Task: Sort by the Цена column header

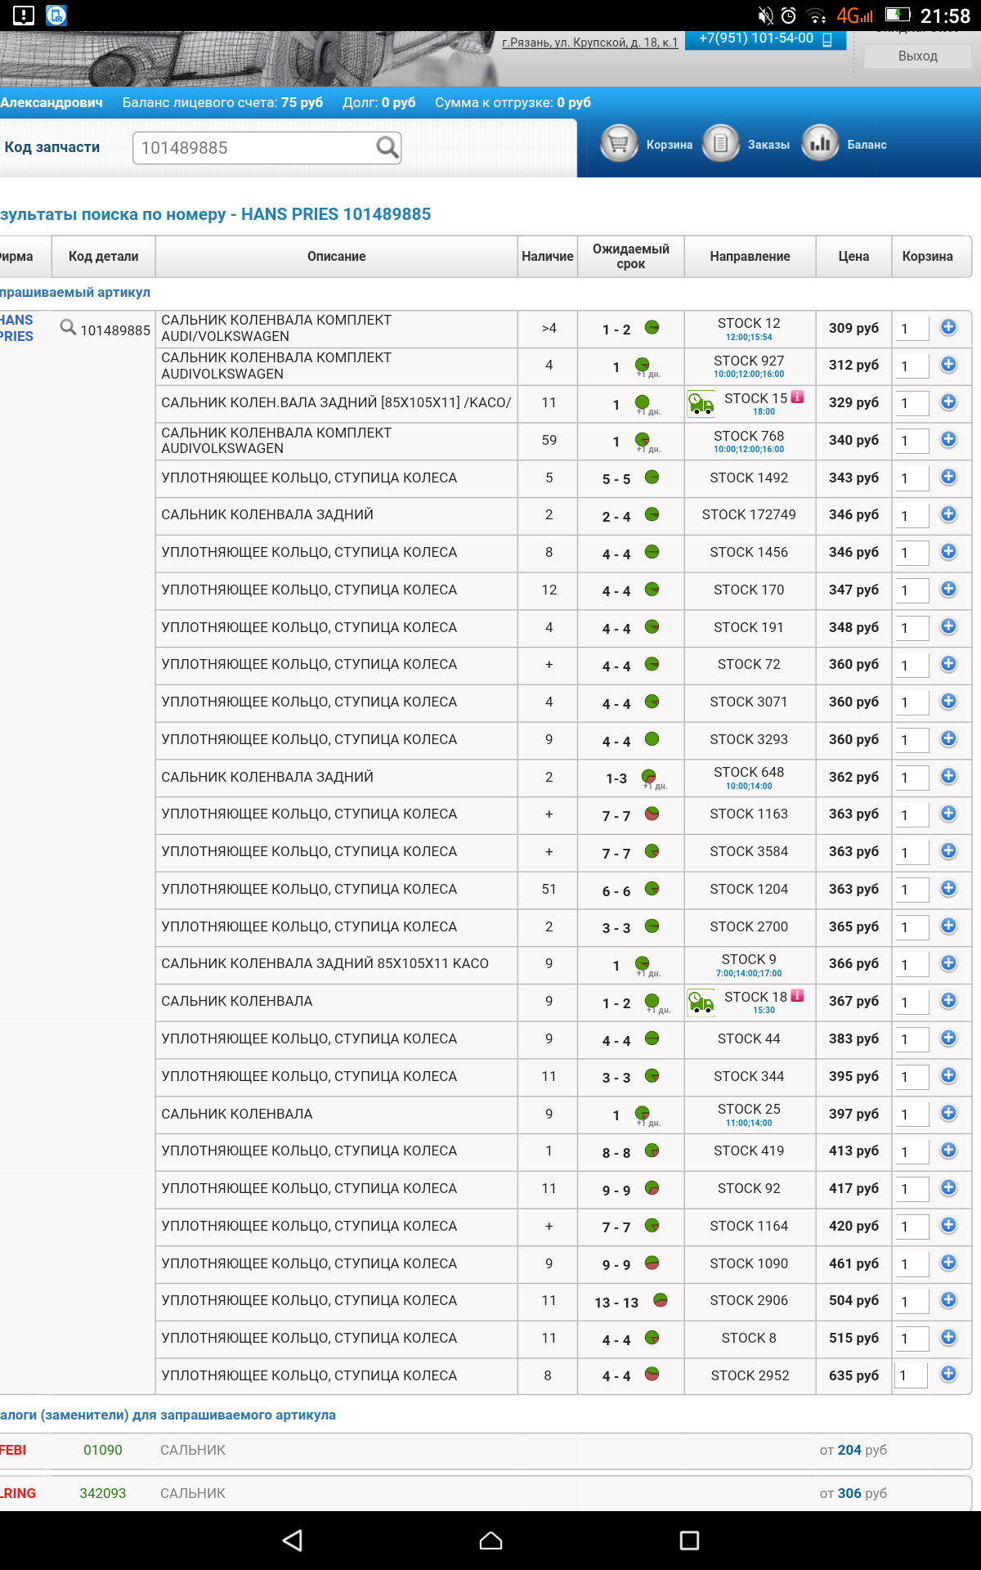Action: [x=853, y=257]
